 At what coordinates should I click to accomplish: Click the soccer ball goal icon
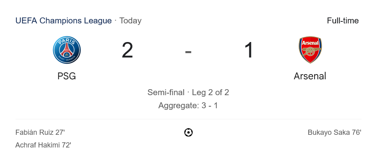point(188,132)
